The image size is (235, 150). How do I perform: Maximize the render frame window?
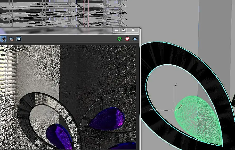click(x=123, y=30)
